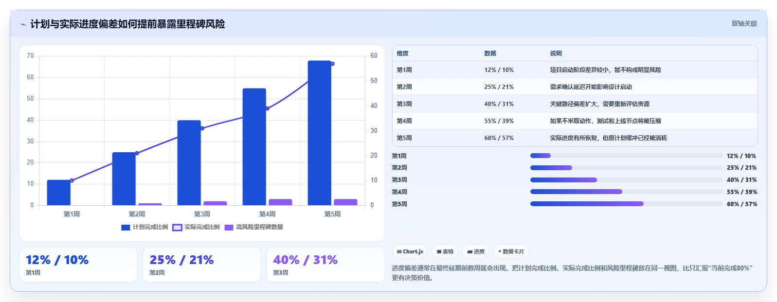
Task: Click the 第5周 progress bar
Action: tap(626, 204)
